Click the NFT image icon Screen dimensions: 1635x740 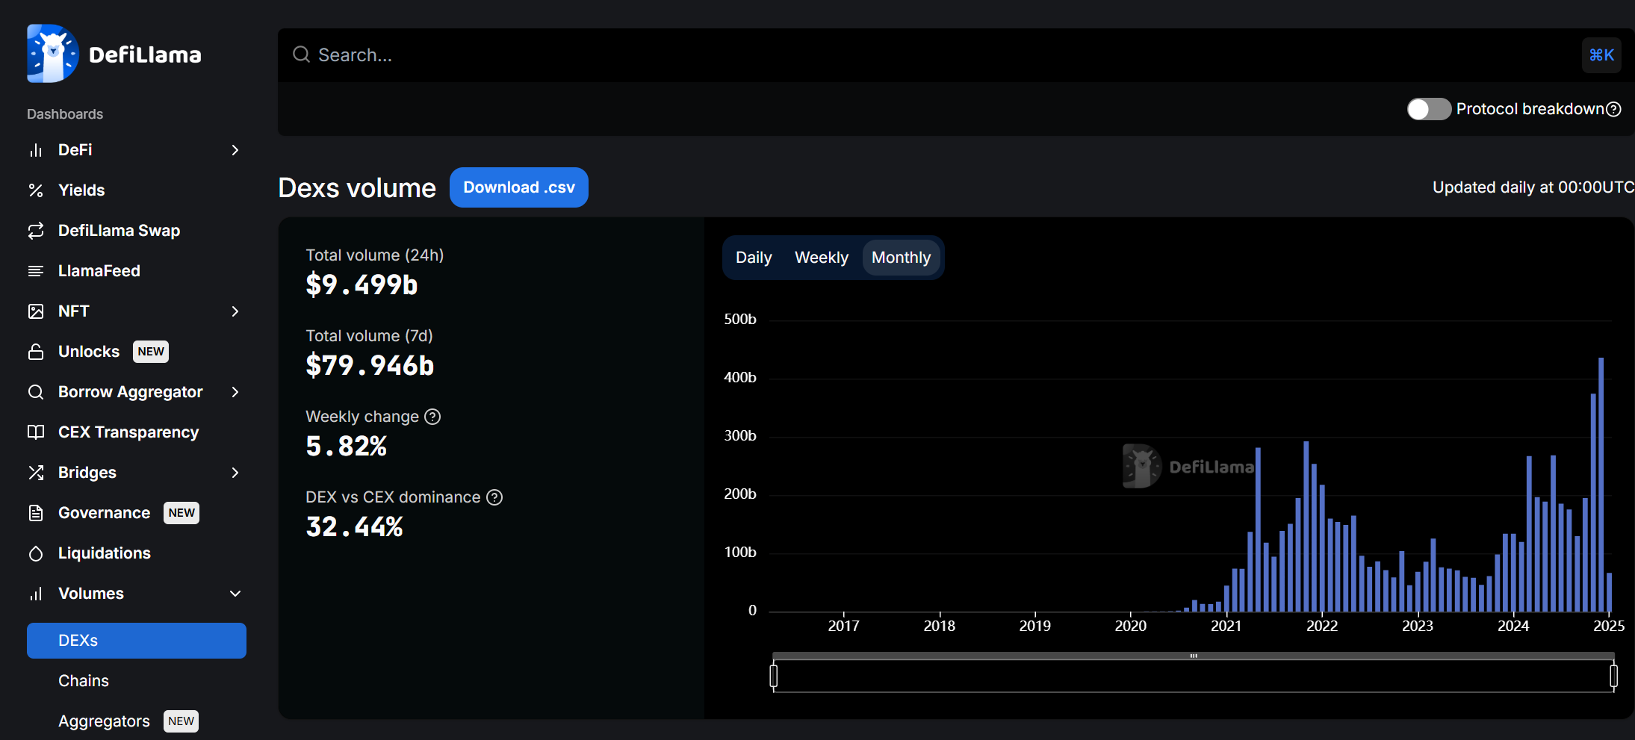tap(36, 311)
